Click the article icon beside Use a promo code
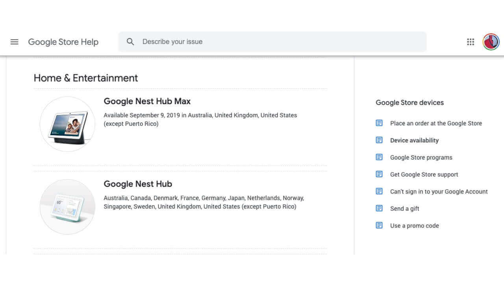The image size is (504, 283). coord(379,226)
